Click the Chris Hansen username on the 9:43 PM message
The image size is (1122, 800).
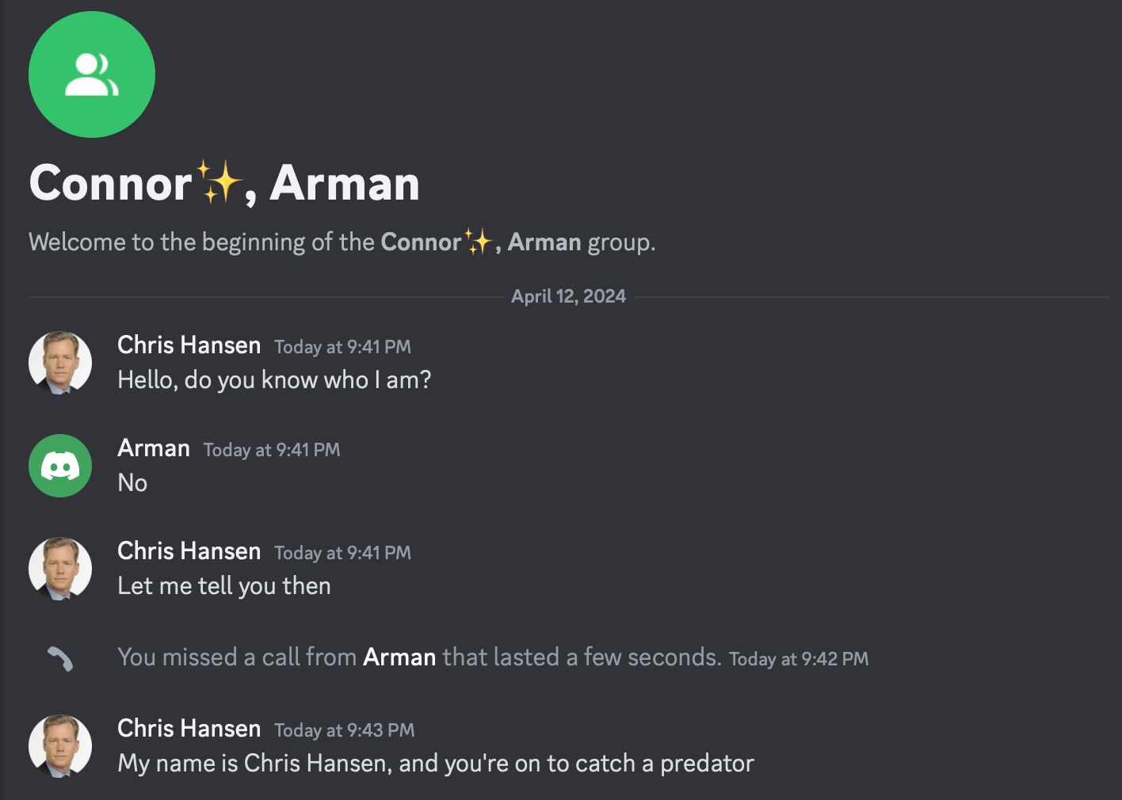click(189, 729)
